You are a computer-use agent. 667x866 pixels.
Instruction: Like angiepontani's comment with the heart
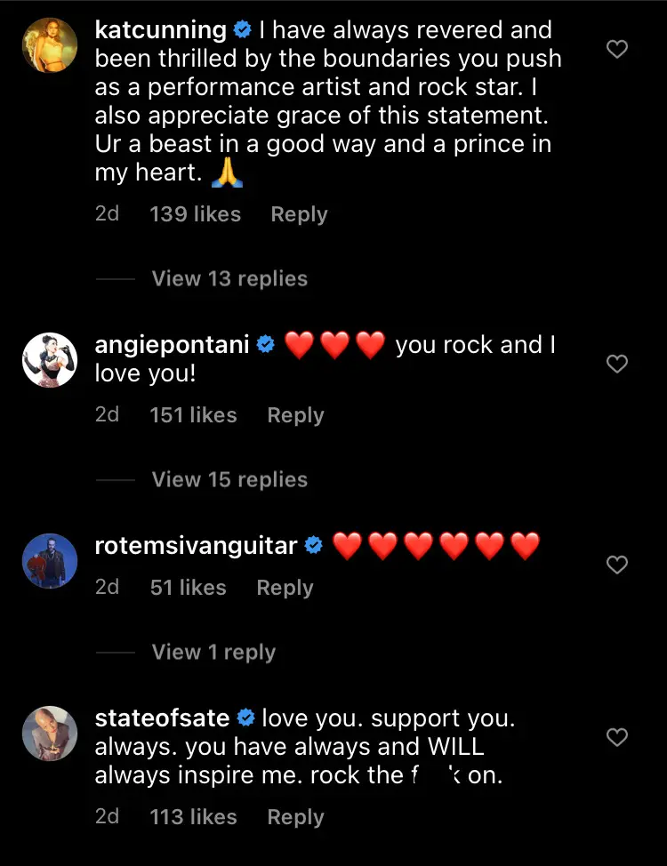coord(616,364)
